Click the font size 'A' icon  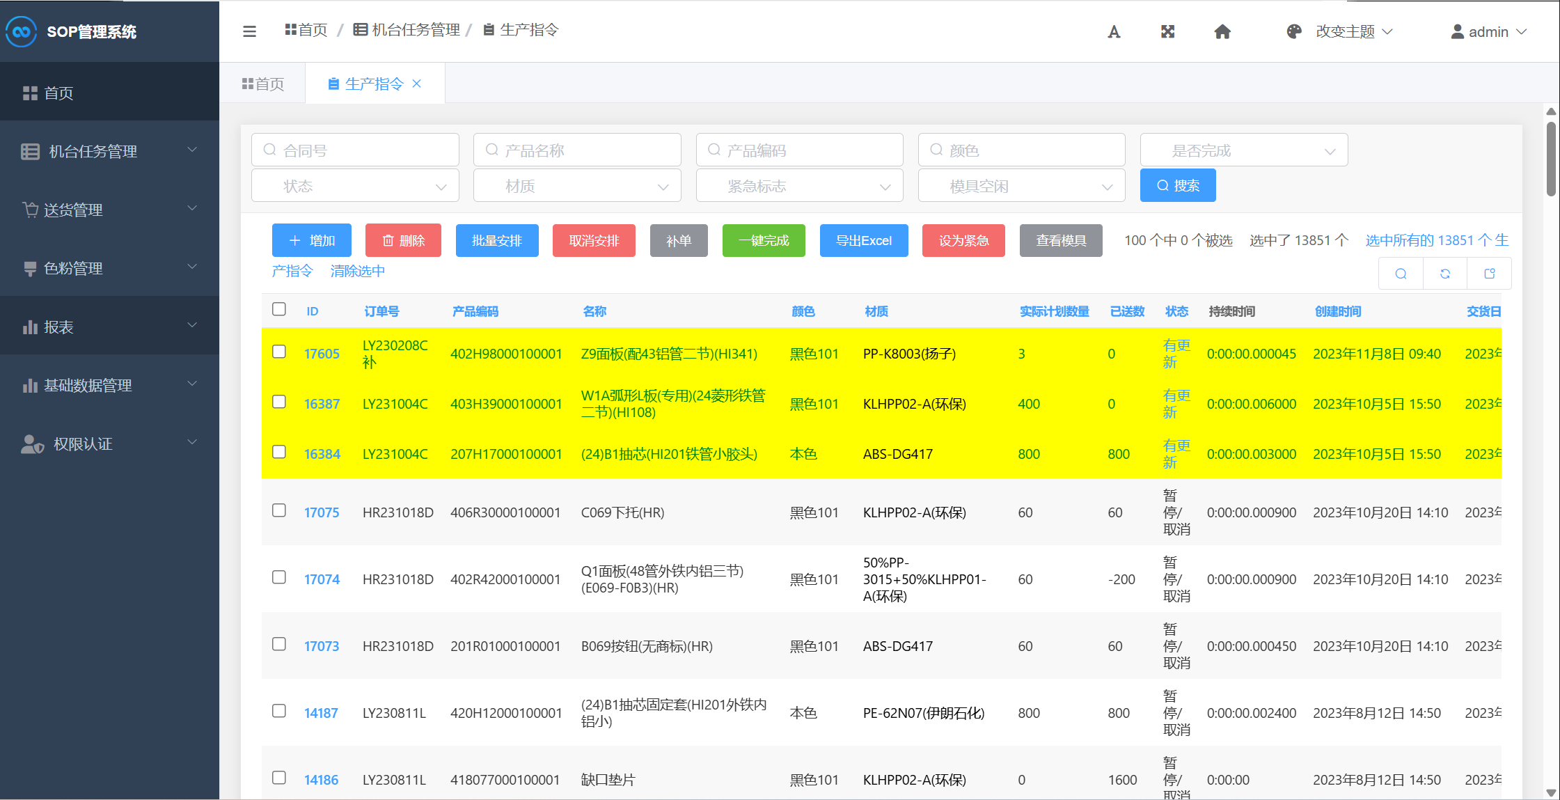pos(1114,31)
